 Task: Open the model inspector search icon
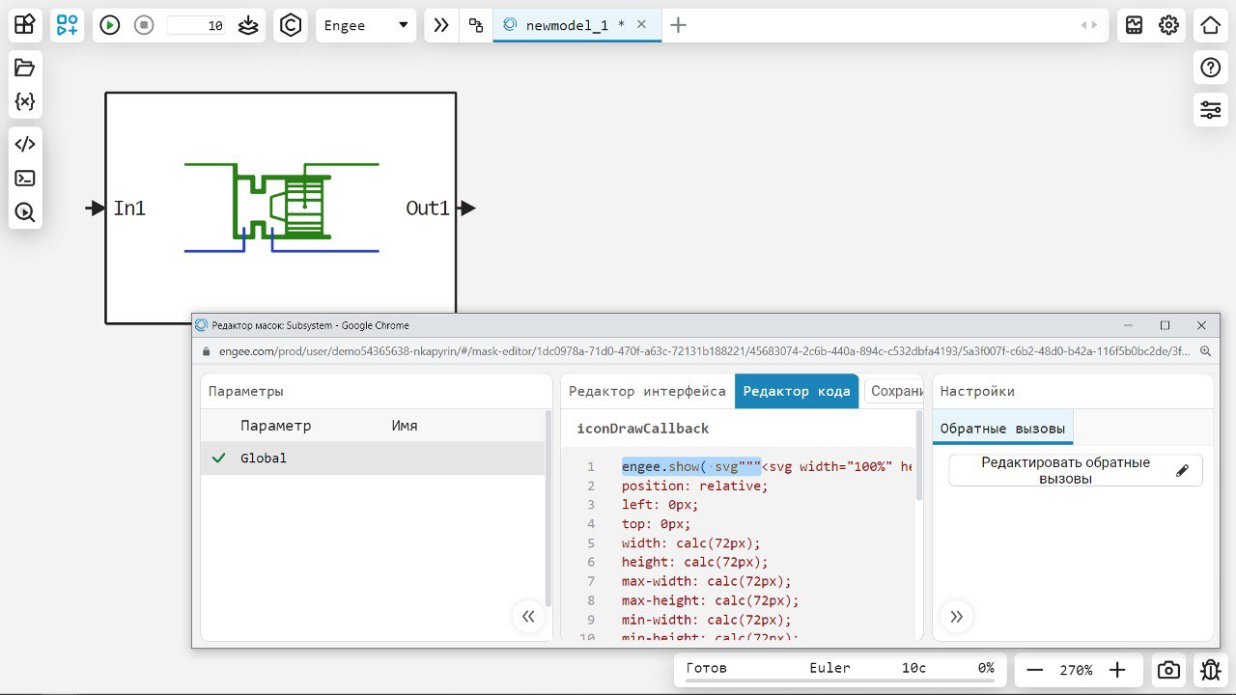pyautogui.click(x=25, y=212)
